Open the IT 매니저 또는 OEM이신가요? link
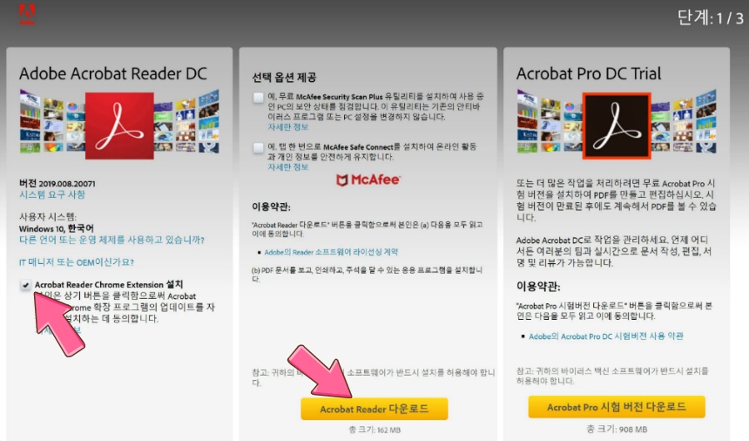749x441 pixels. (77, 262)
